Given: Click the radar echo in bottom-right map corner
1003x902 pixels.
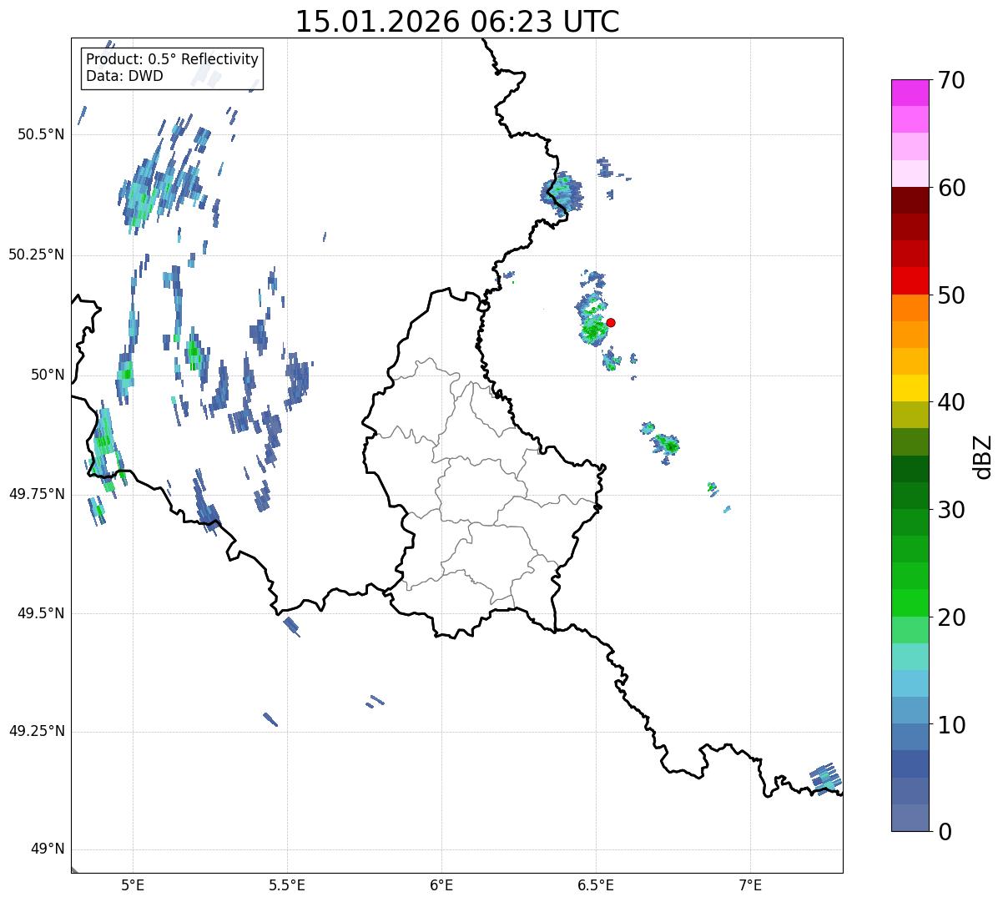Looking at the screenshot, I should [824, 778].
